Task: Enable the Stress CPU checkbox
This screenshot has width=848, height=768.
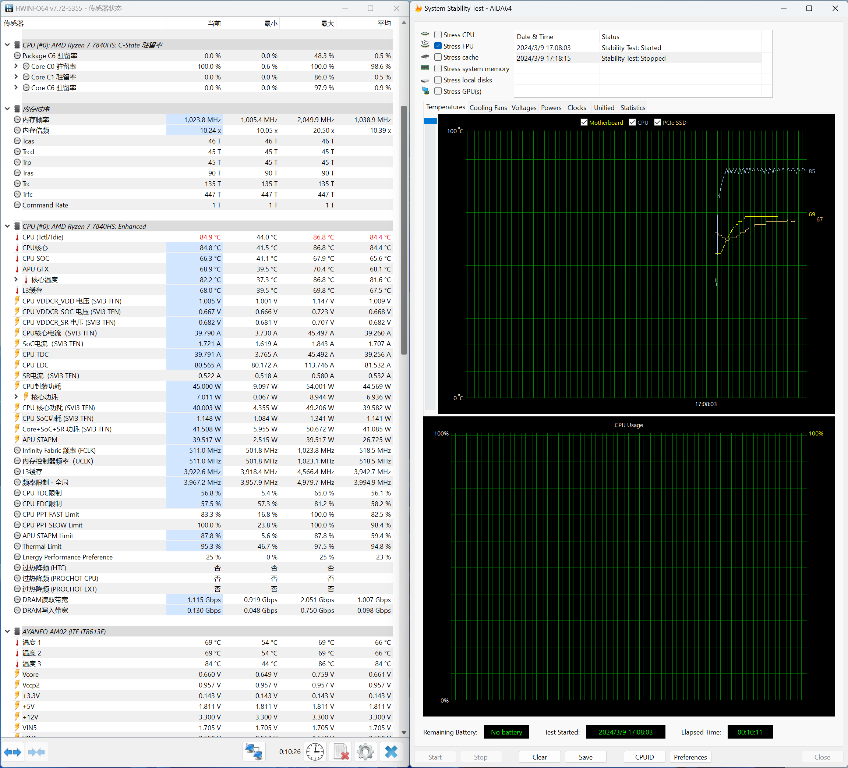Action: click(x=438, y=35)
